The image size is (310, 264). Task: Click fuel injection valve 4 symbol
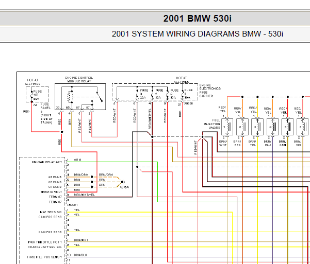273,127
